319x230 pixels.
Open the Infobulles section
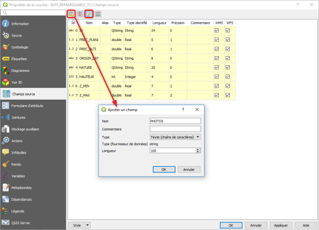point(33,153)
